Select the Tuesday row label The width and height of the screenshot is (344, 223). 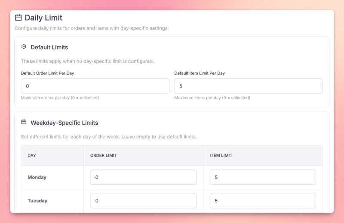37,201
